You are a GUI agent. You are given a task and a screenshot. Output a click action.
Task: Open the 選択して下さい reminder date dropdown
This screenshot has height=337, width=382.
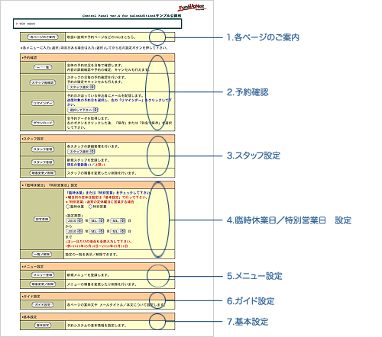tap(83, 110)
